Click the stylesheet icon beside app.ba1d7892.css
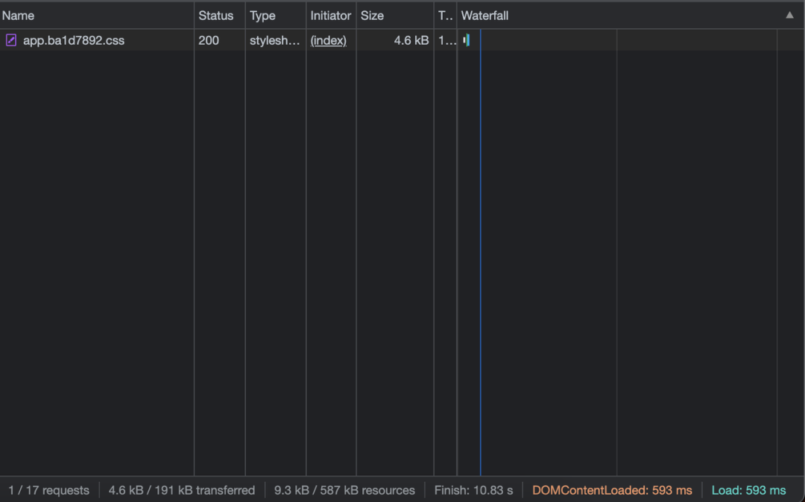 coord(10,40)
